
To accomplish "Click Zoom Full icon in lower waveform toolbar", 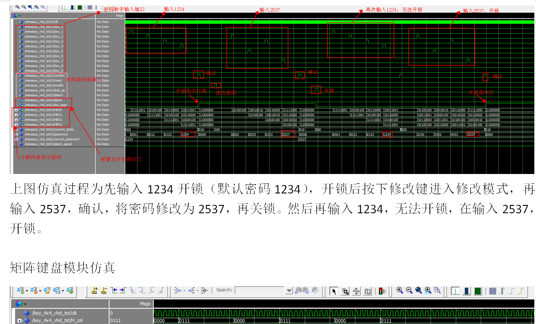I will pyautogui.click(x=418, y=291).
